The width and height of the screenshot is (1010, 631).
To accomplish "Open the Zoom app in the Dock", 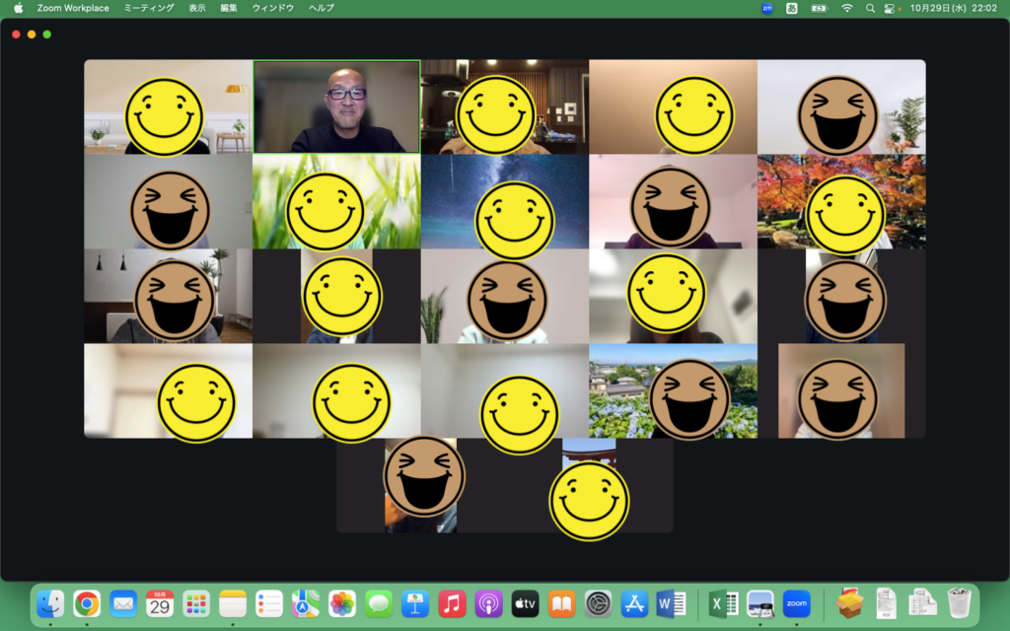I will pyautogui.click(x=796, y=603).
